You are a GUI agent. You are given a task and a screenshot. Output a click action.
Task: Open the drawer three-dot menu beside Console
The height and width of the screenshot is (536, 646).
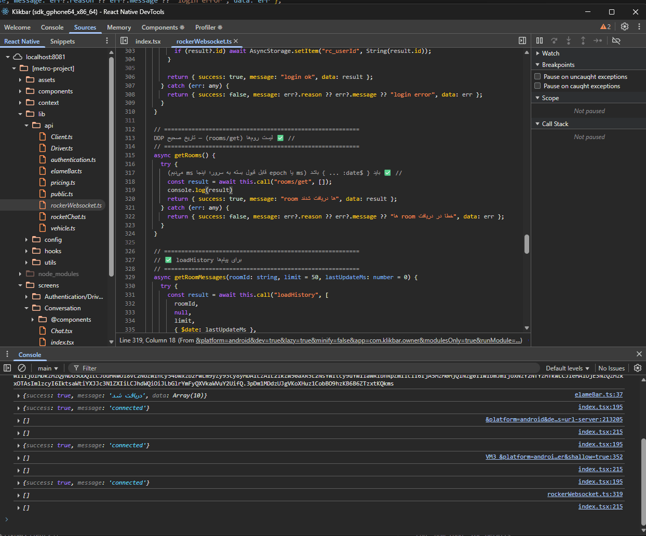[x=7, y=354]
